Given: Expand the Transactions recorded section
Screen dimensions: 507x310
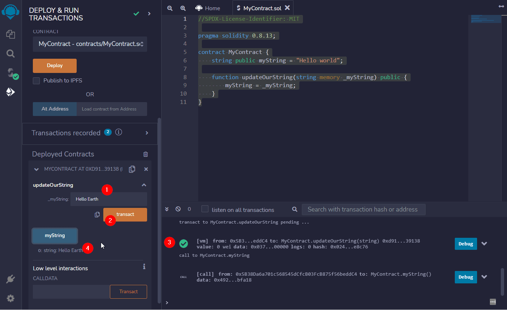Looking at the screenshot, I should click(x=147, y=133).
